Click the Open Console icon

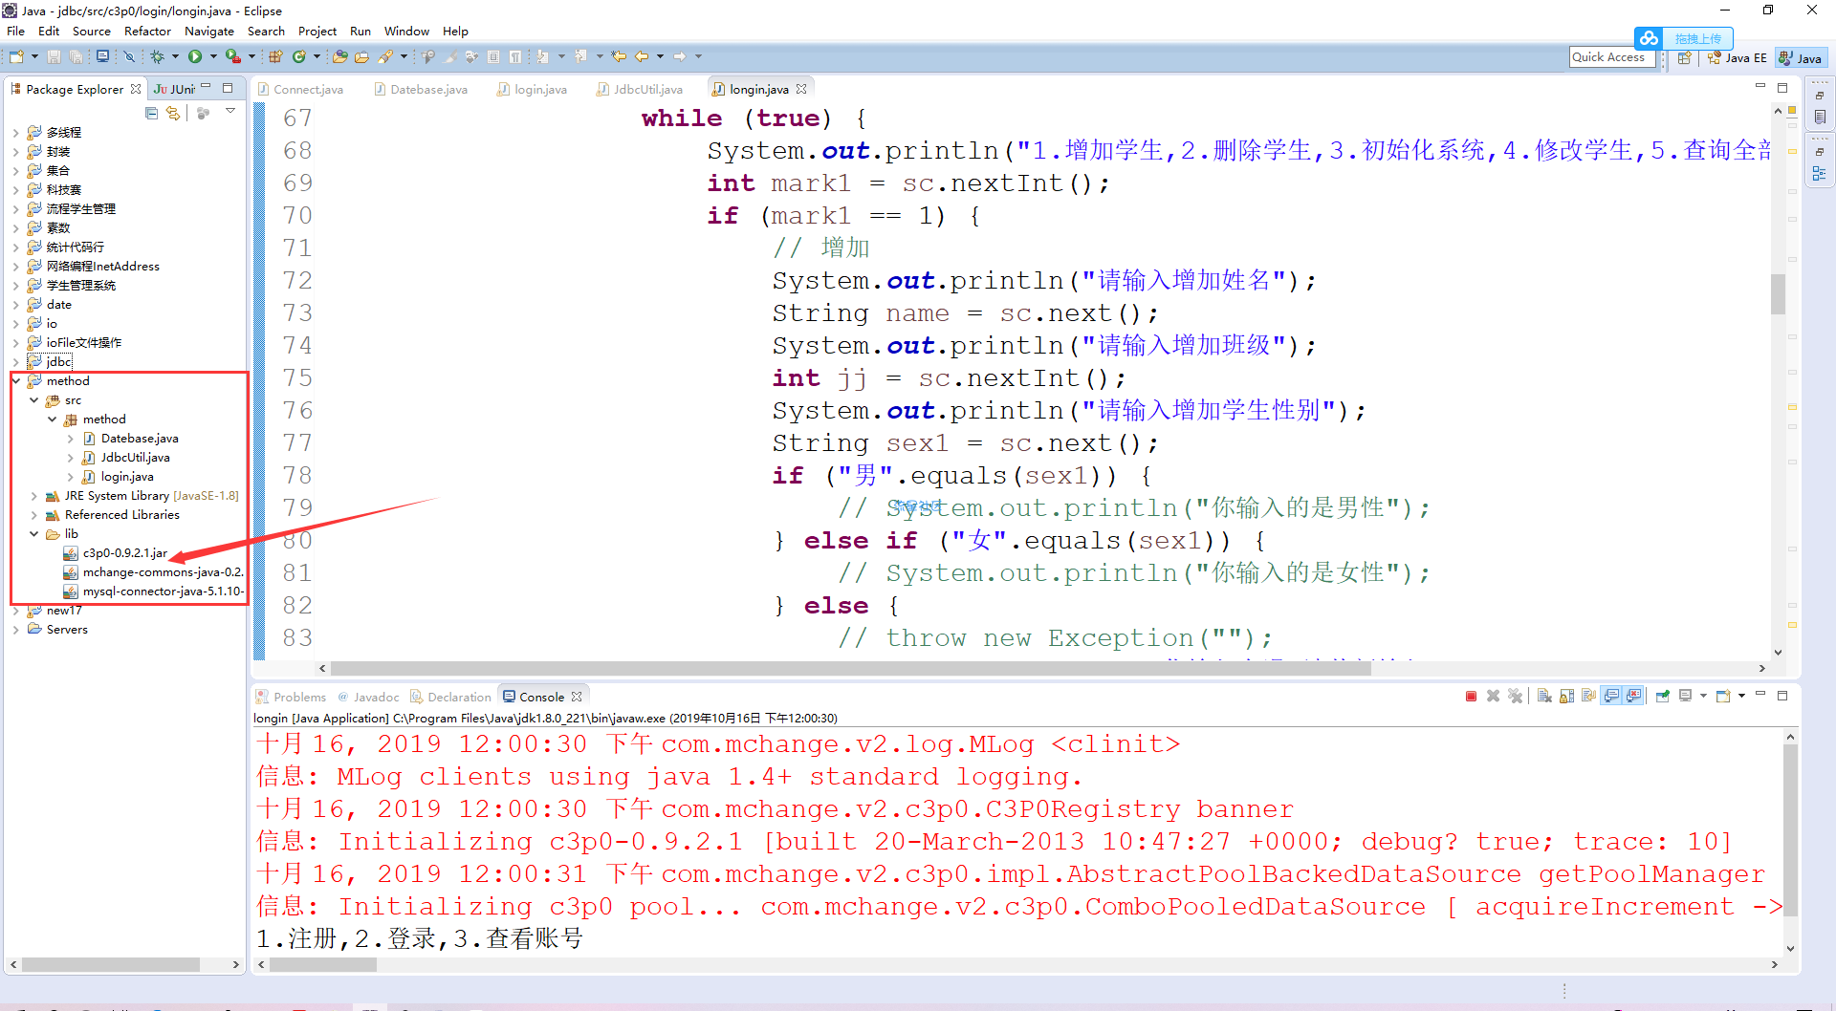[1723, 697]
